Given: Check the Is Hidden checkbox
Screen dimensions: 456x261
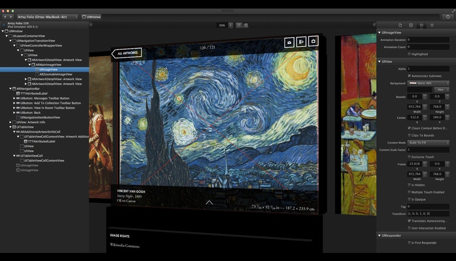Looking at the screenshot, I should click(409, 185).
